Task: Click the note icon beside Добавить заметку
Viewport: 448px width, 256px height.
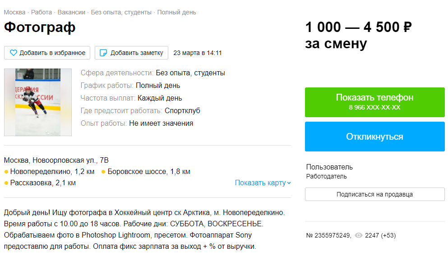Action: (103, 53)
